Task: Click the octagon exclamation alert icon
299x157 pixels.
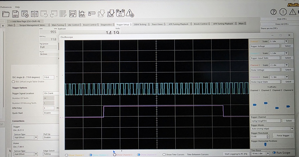Action: (283, 12)
